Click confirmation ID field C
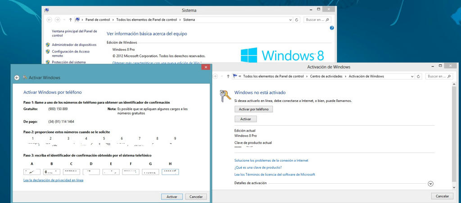The height and width of the screenshot is (203, 461). (71, 172)
